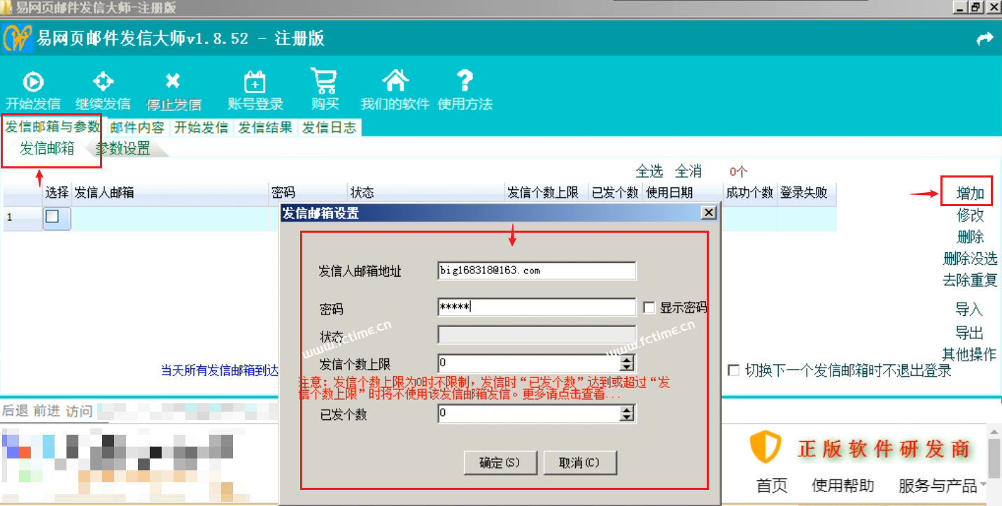The height and width of the screenshot is (506, 1002).
Task: Close the 发信邮箱设置 dialog
Action: (709, 212)
